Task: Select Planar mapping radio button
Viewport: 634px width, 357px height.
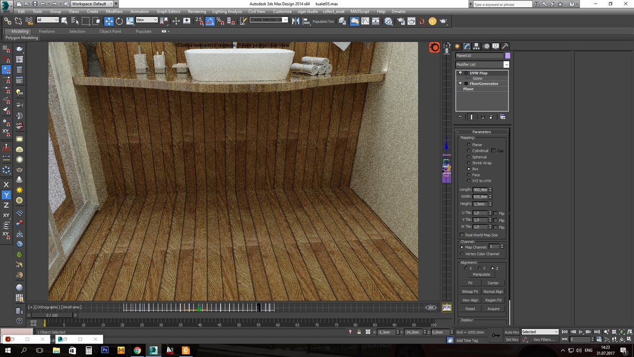Action: [x=469, y=145]
